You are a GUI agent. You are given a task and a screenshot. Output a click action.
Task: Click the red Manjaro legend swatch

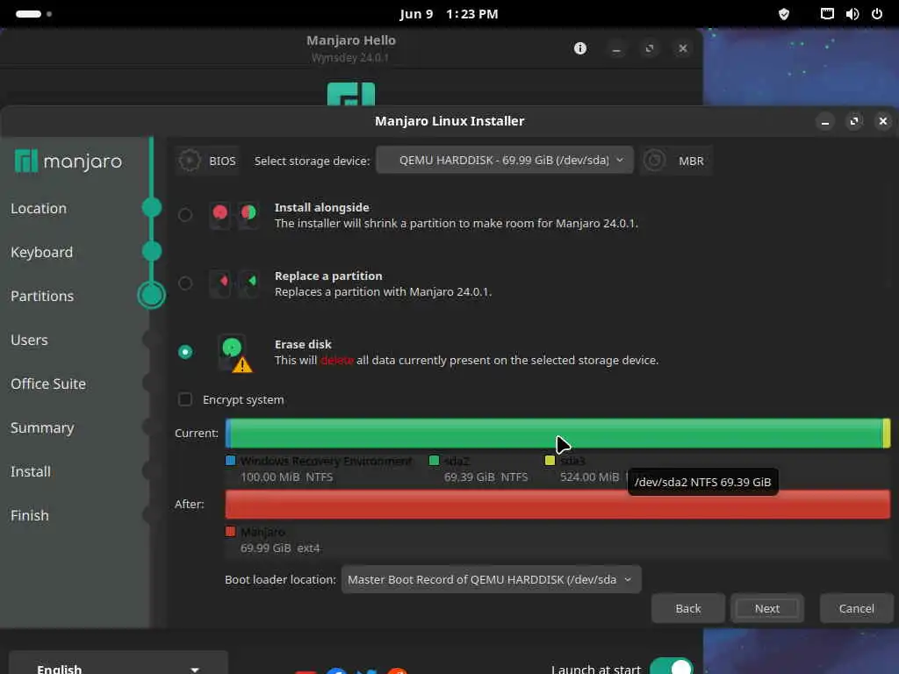click(231, 531)
